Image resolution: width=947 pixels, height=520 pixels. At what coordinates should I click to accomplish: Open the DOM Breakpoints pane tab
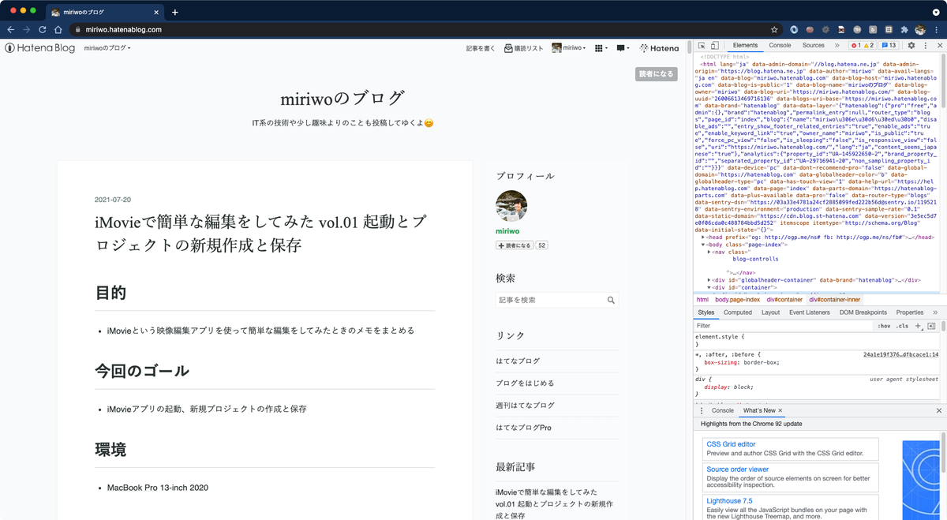[x=863, y=312]
